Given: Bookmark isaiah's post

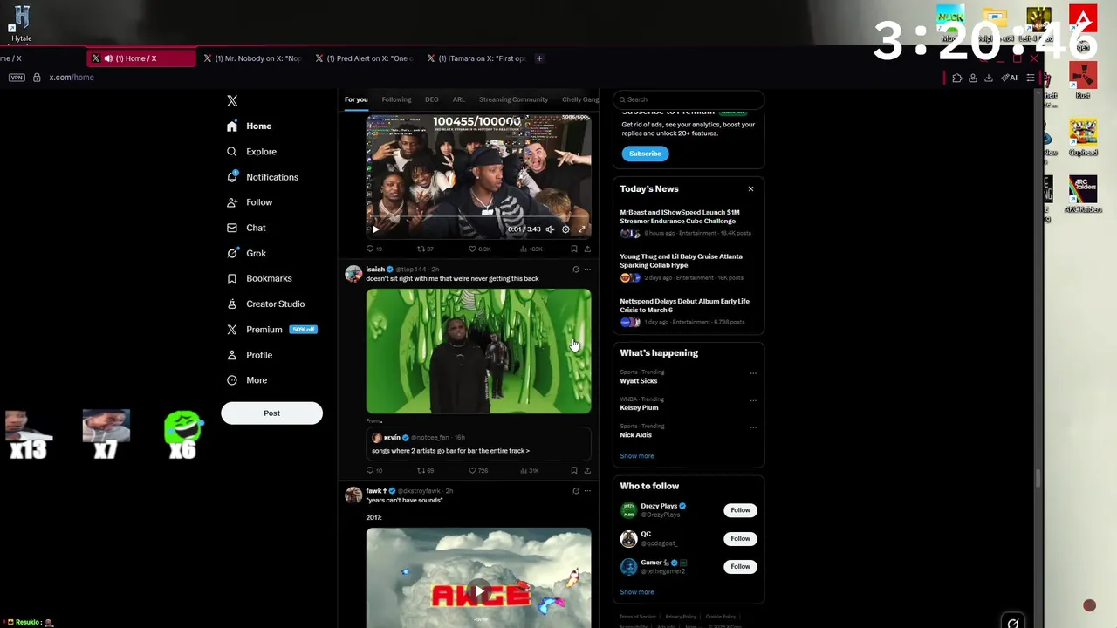Looking at the screenshot, I should pyautogui.click(x=573, y=471).
